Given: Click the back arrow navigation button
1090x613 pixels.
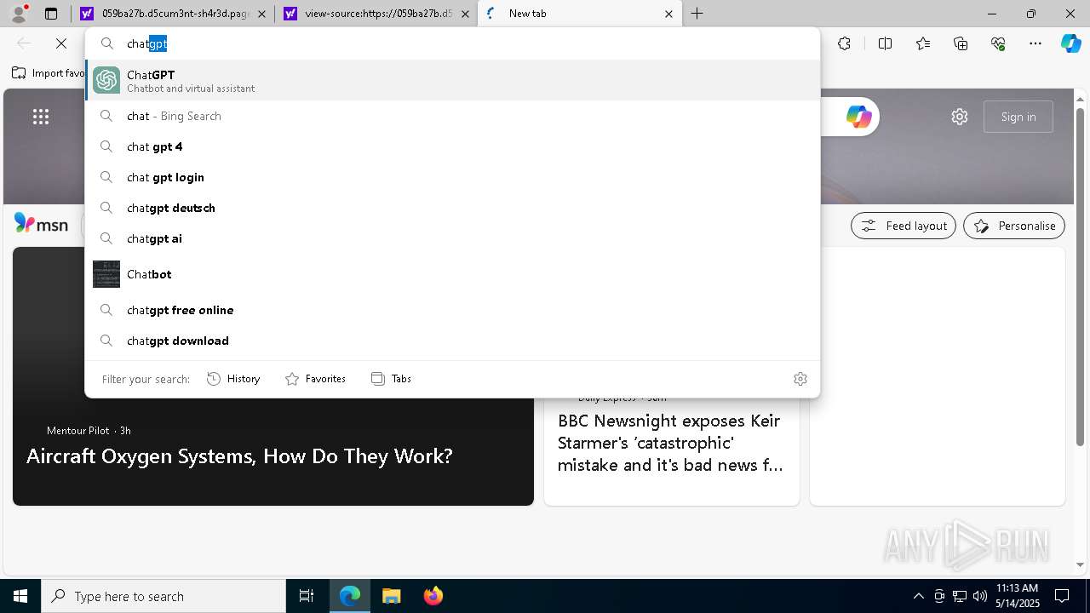Looking at the screenshot, I should [24, 43].
